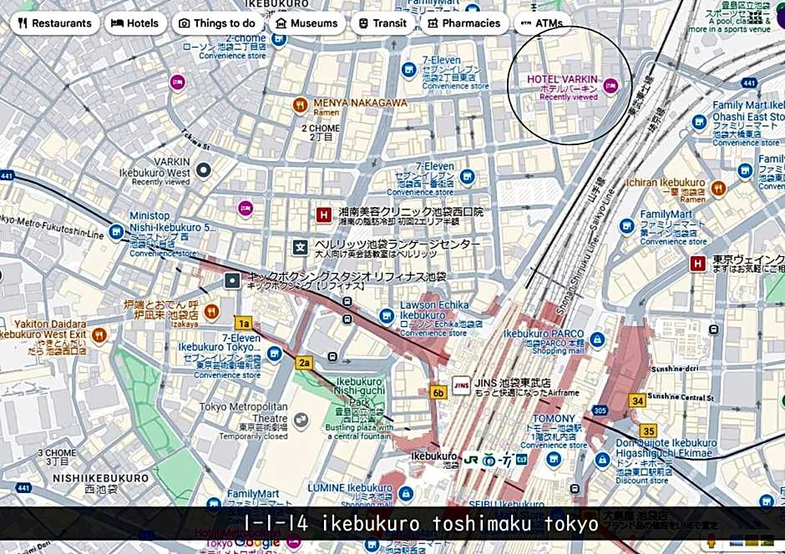Click the LUMINE Ikebukuro shopping mall pin
This screenshot has width=785, height=554.
pyautogui.click(x=406, y=495)
